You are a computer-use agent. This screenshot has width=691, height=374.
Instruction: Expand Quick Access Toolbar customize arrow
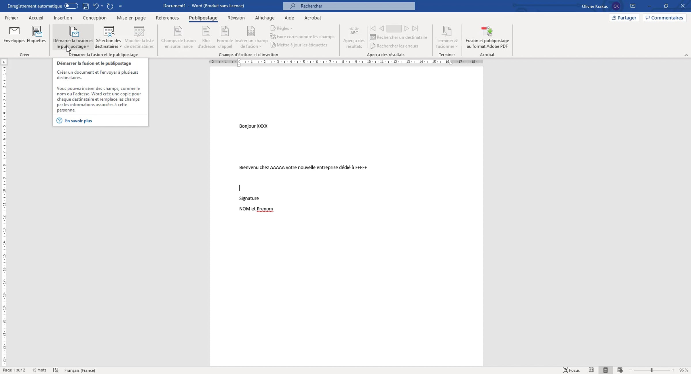pyautogui.click(x=120, y=6)
